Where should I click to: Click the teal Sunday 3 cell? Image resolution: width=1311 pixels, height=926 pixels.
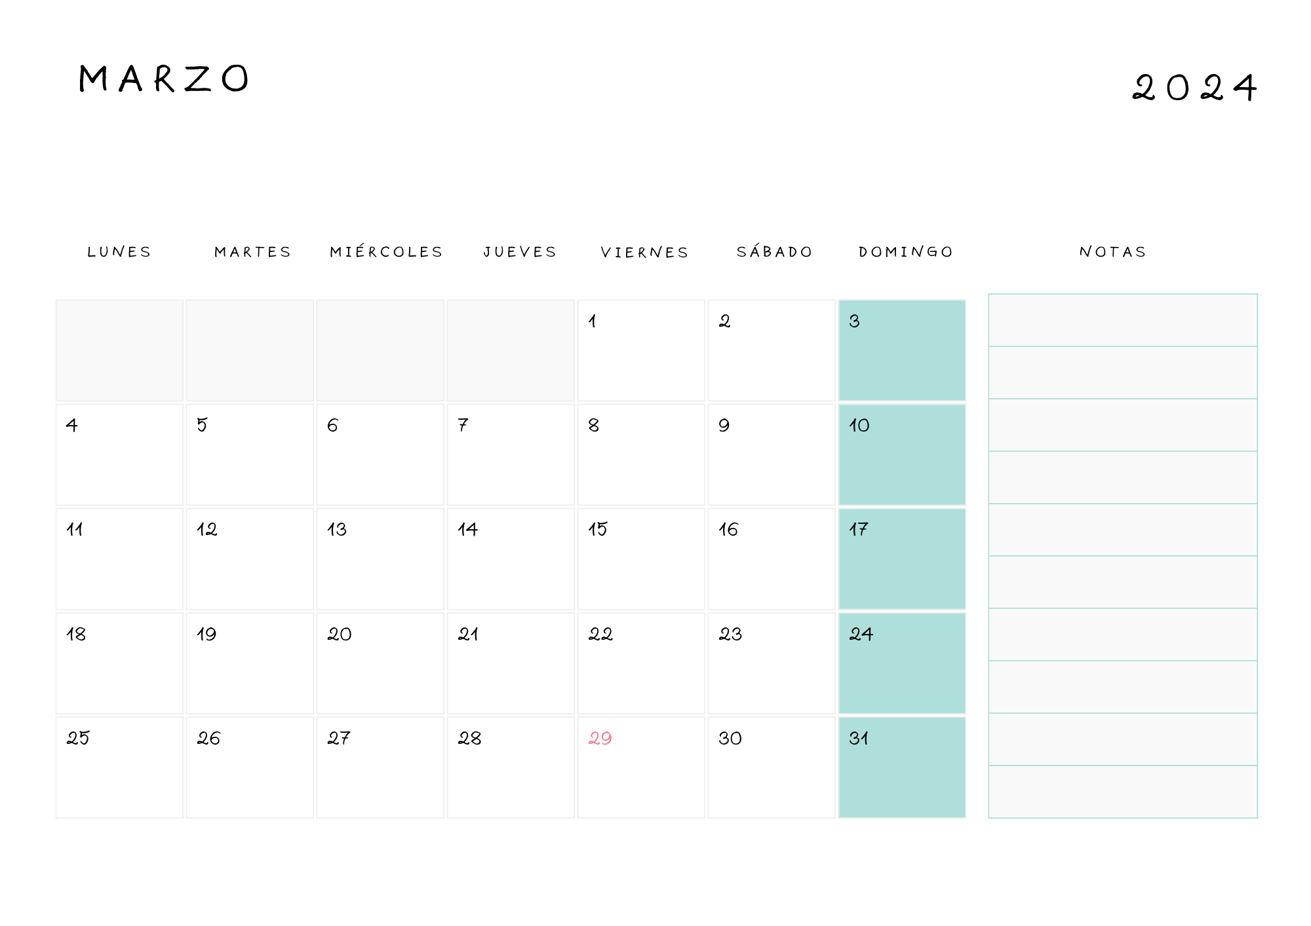coord(901,350)
